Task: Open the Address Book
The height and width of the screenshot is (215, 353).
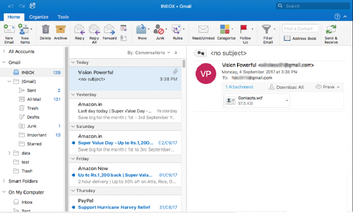Action: [x=300, y=39]
